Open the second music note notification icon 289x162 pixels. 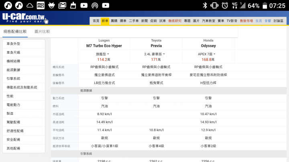(x=19, y=6)
